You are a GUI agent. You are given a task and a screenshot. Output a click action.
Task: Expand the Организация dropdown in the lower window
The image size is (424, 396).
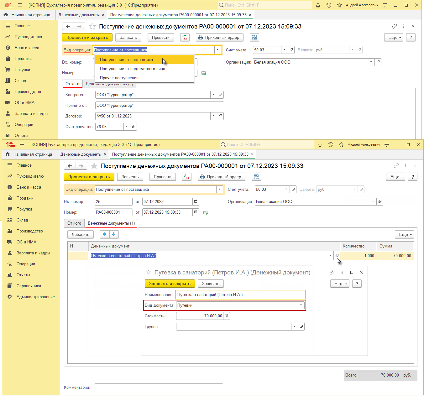[373, 201]
